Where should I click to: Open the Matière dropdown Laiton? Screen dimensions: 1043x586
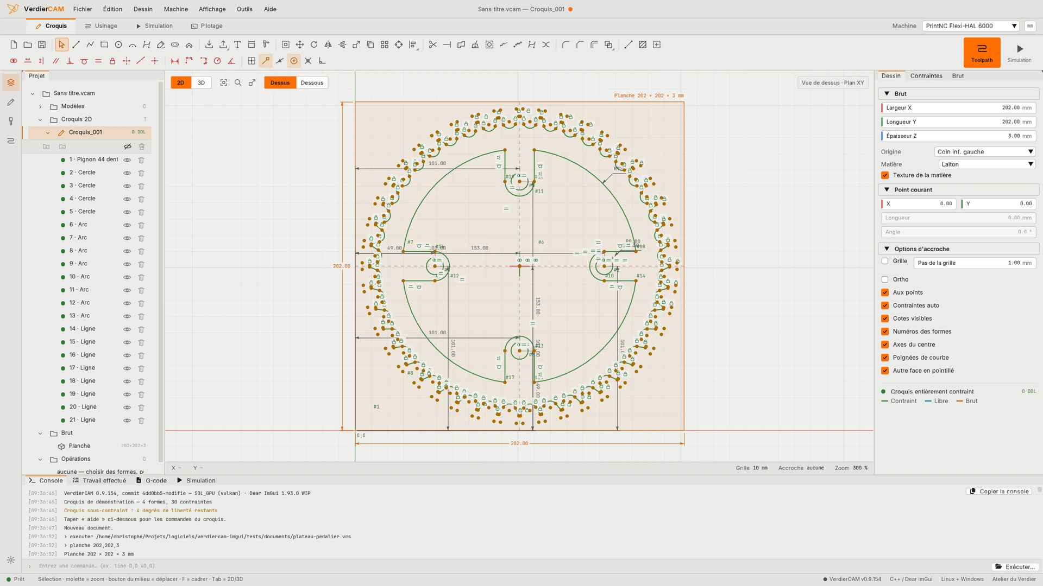[x=987, y=164]
